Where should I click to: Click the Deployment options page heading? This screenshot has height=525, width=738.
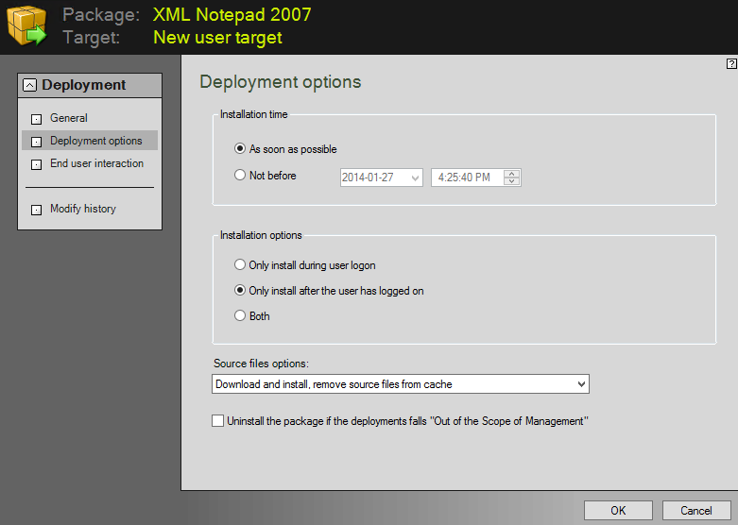click(281, 82)
